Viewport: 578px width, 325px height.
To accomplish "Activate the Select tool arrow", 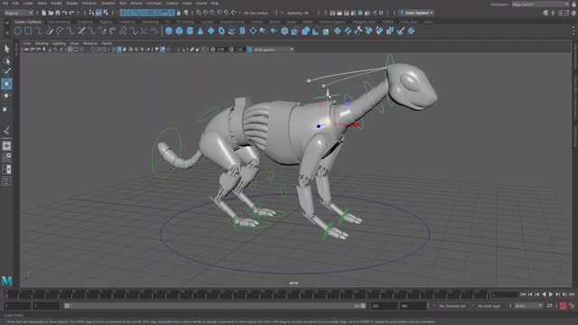I will pos(6,49).
